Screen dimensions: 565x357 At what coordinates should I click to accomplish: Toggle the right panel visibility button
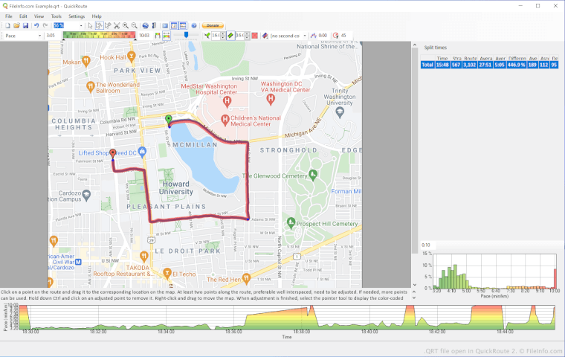174,25
